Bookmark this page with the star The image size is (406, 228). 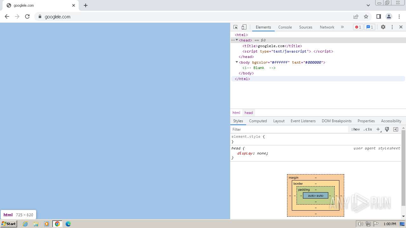[366, 16]
